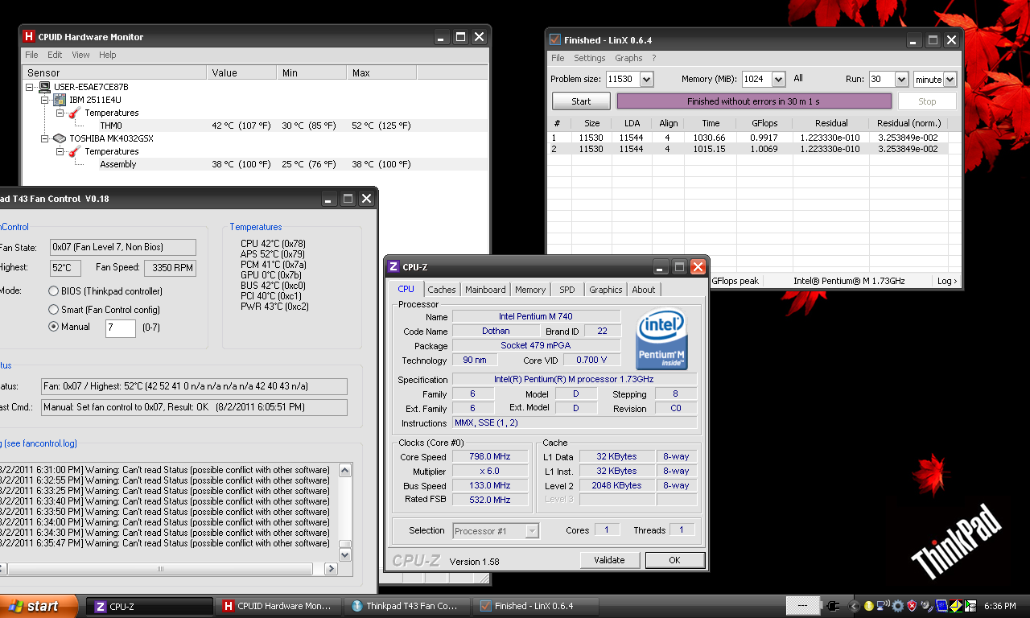The height and width of the screenshot is (618, 1030).
Task: Click the blue square tray icon
Action: [x=941, y=606]
